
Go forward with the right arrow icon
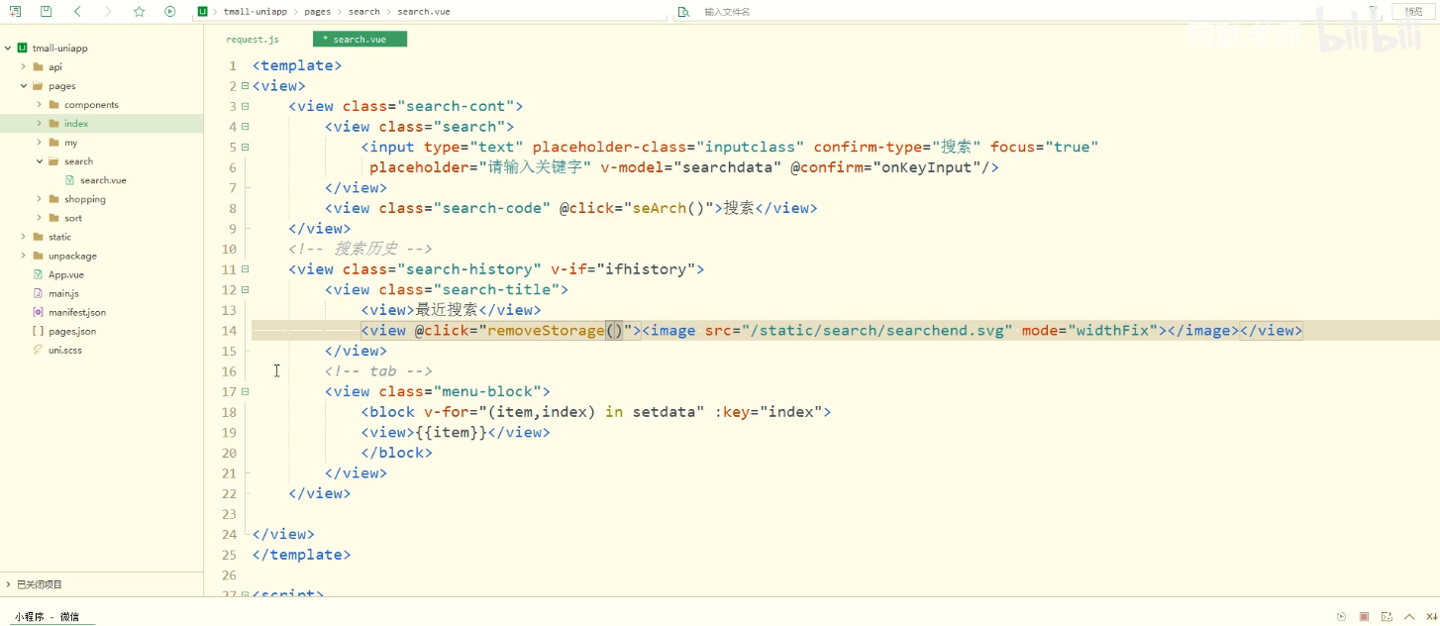pos(108,11)
